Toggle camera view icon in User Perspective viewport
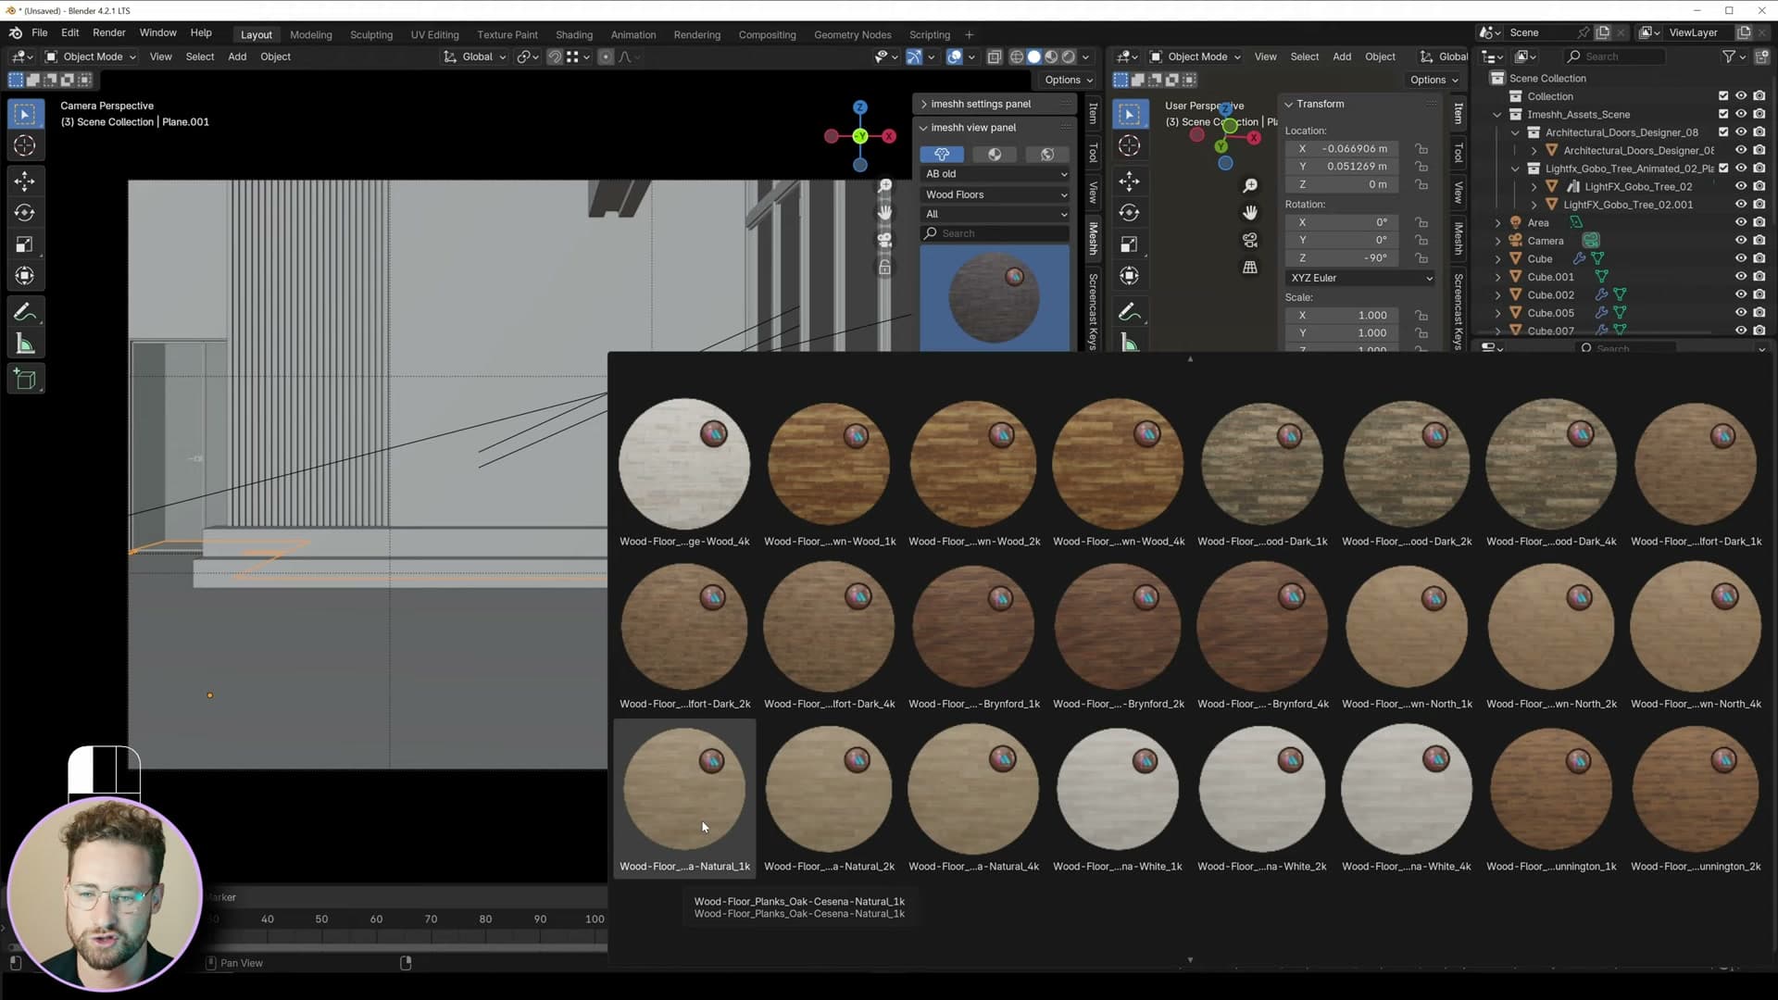Image resolution: width=1778 pixels, height=1000 pixels. 1250,241
